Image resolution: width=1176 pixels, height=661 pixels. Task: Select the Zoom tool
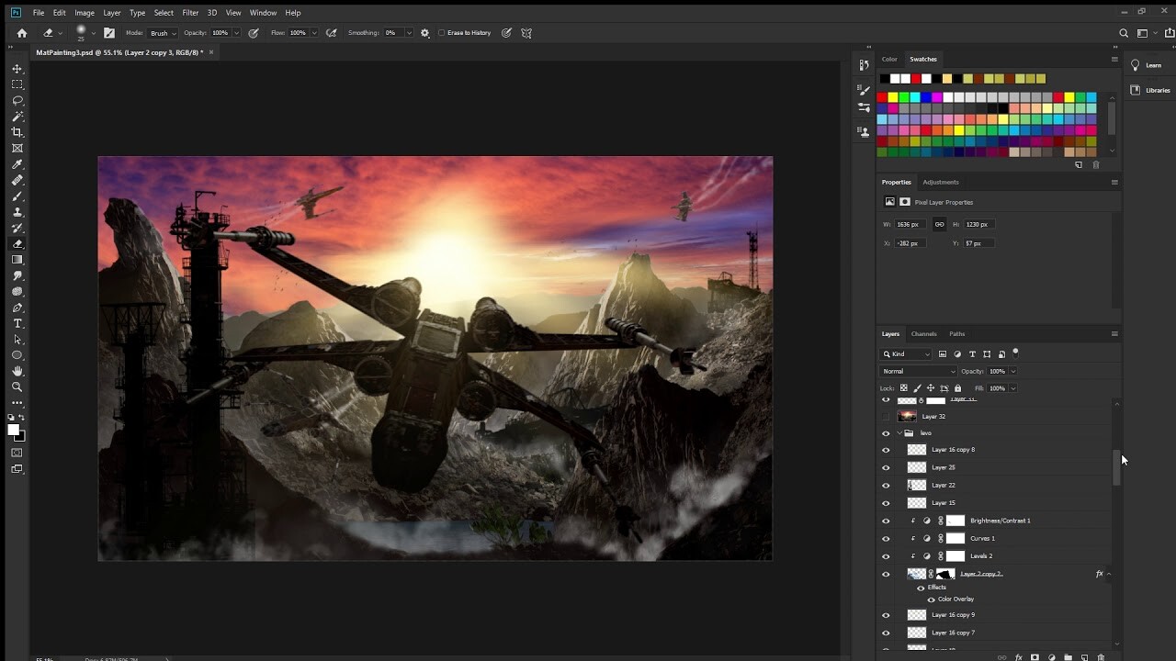[17, 387]
